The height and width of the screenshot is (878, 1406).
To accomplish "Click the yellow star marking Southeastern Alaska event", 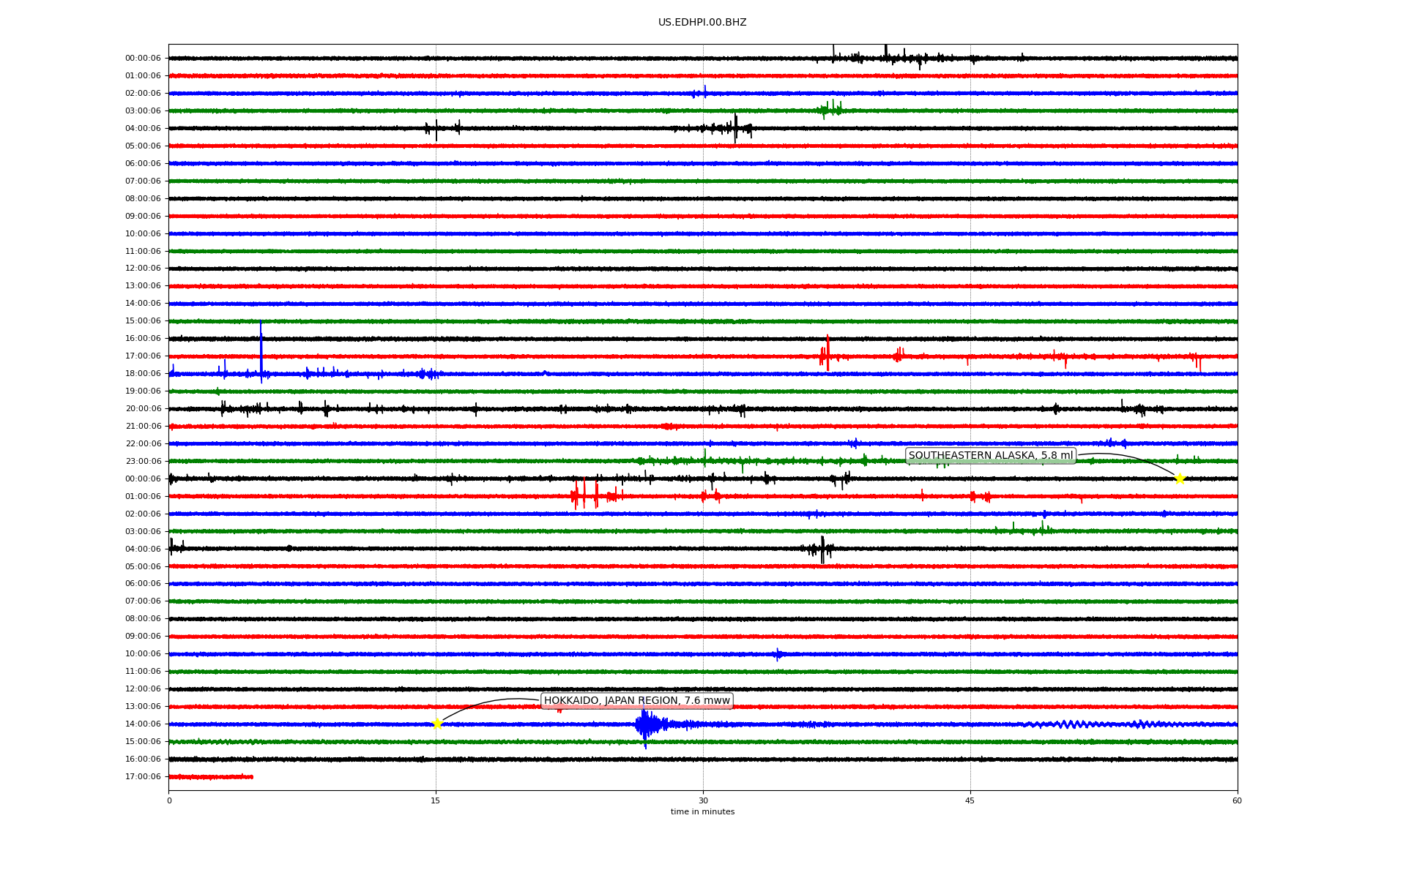I will (x=1179, y=479).
